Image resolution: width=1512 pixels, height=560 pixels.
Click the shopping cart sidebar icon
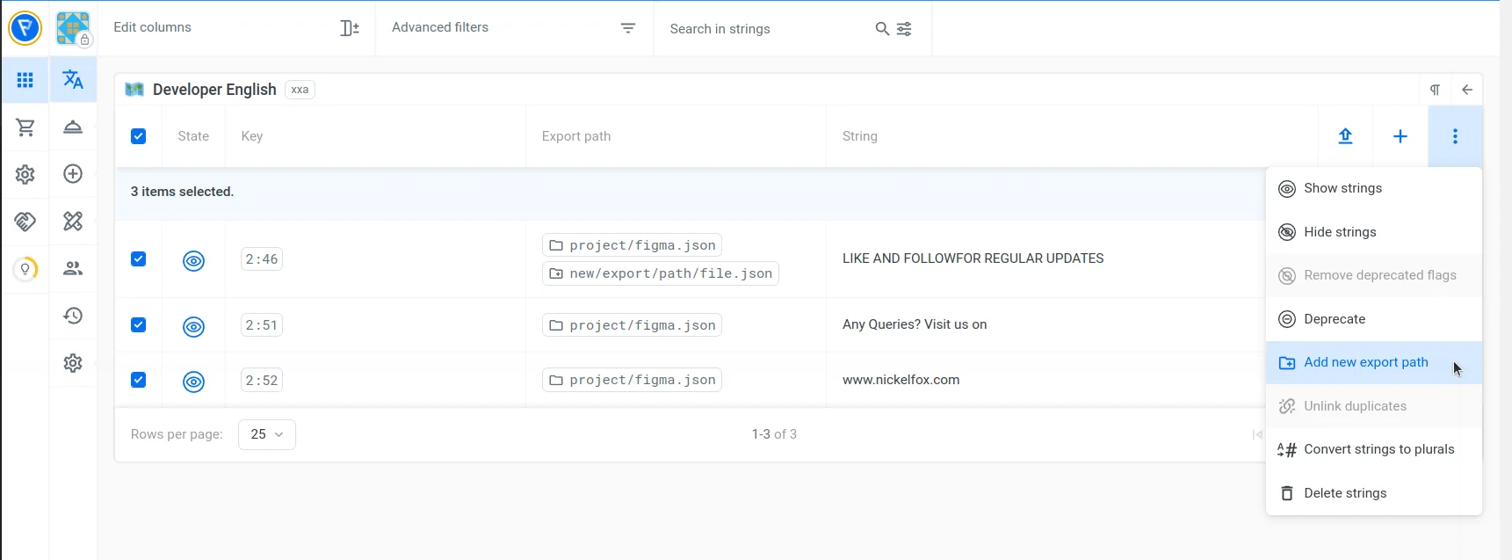pyautogui.click(x=25, y=127)
